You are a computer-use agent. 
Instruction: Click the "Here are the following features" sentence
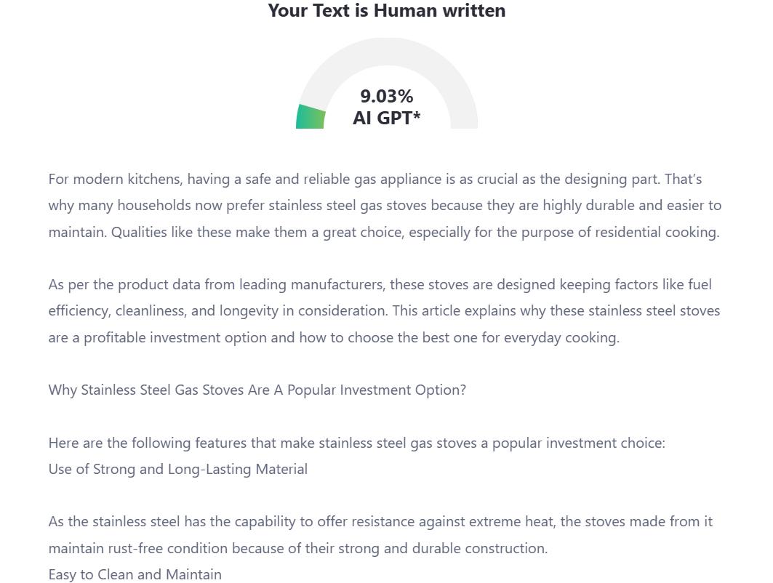(x=356, y=443)
